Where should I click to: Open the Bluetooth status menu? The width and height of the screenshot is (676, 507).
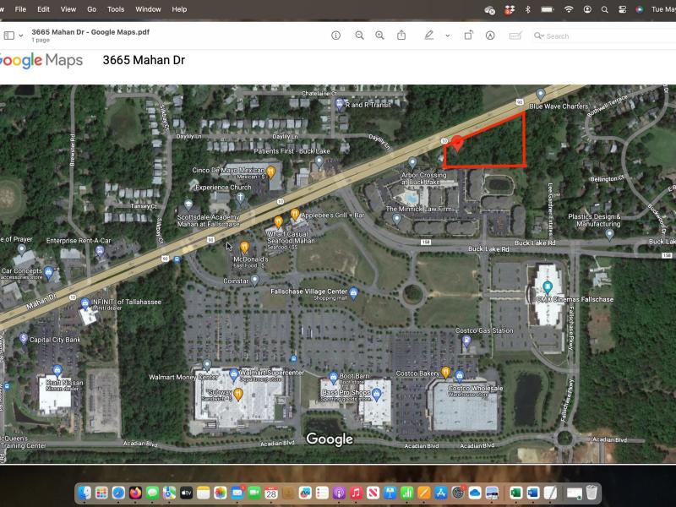click(527, 9)
